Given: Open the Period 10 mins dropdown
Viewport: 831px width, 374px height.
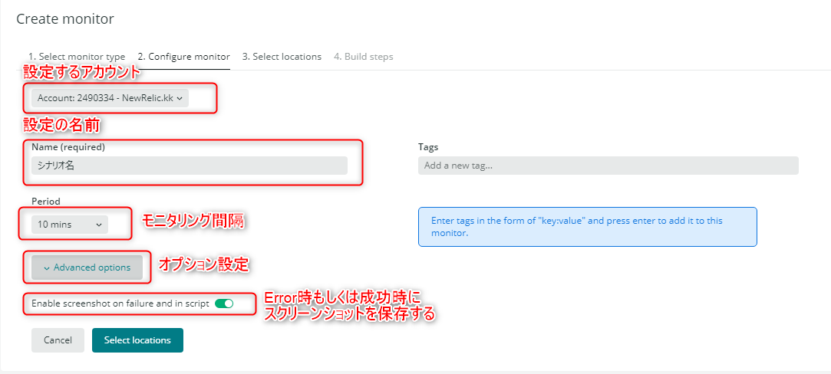Looking at the screenshot, I should tap(69, 225).
